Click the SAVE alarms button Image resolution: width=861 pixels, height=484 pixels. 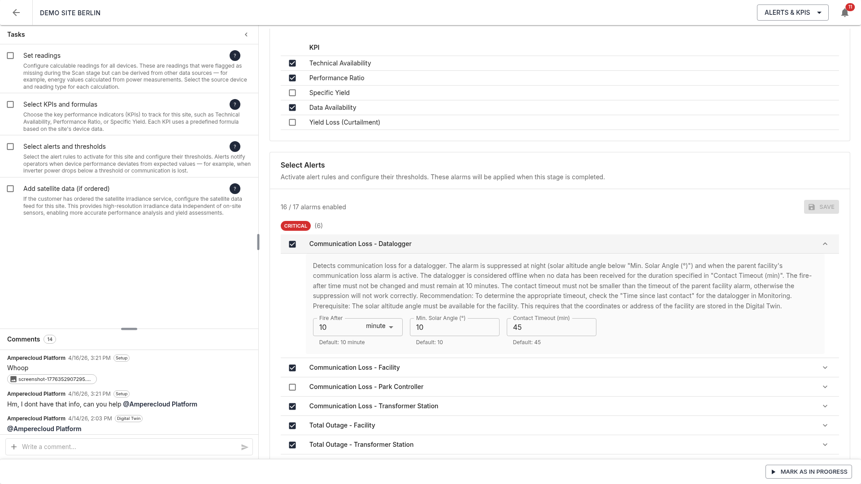821,207
